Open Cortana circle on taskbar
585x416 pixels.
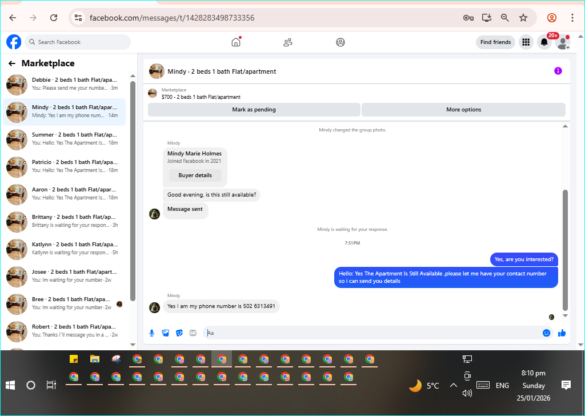click(x=31, y=385)
